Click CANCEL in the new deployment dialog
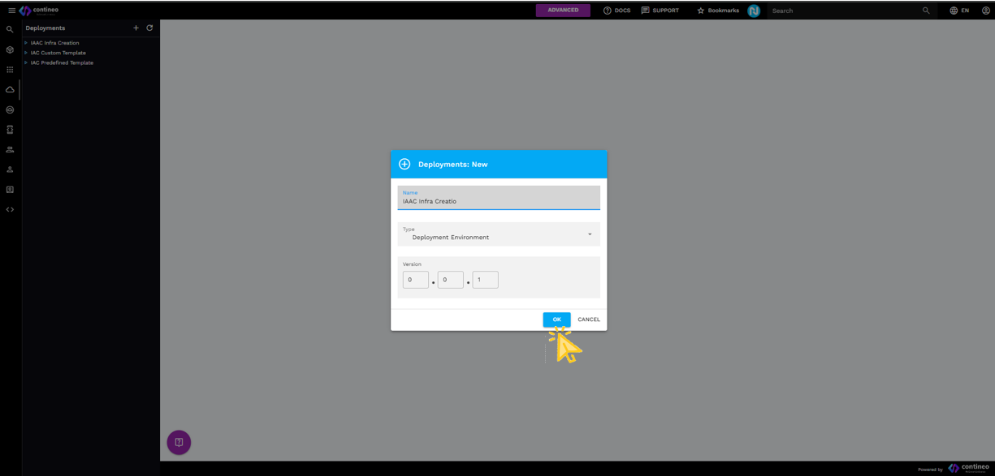The height and width of the screenshot is (476, 995). pos(588,319)
